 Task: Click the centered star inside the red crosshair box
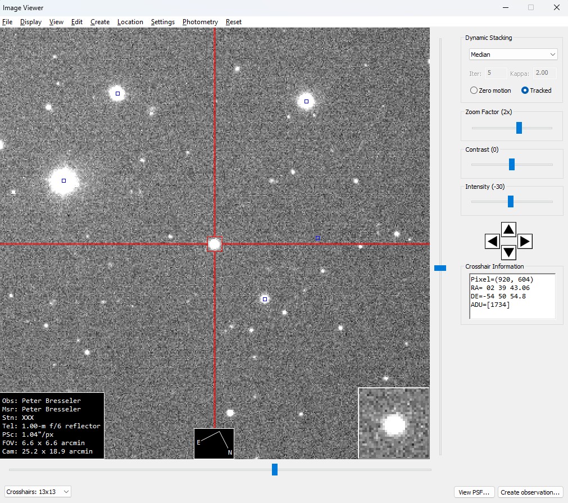(x=215, y=244)
